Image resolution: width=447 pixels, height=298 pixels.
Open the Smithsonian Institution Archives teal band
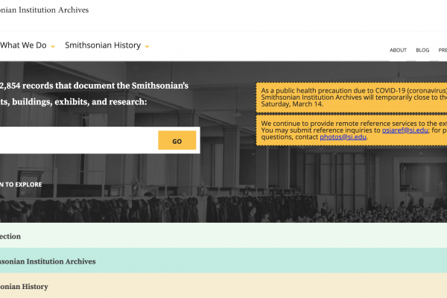pos(223,260)
